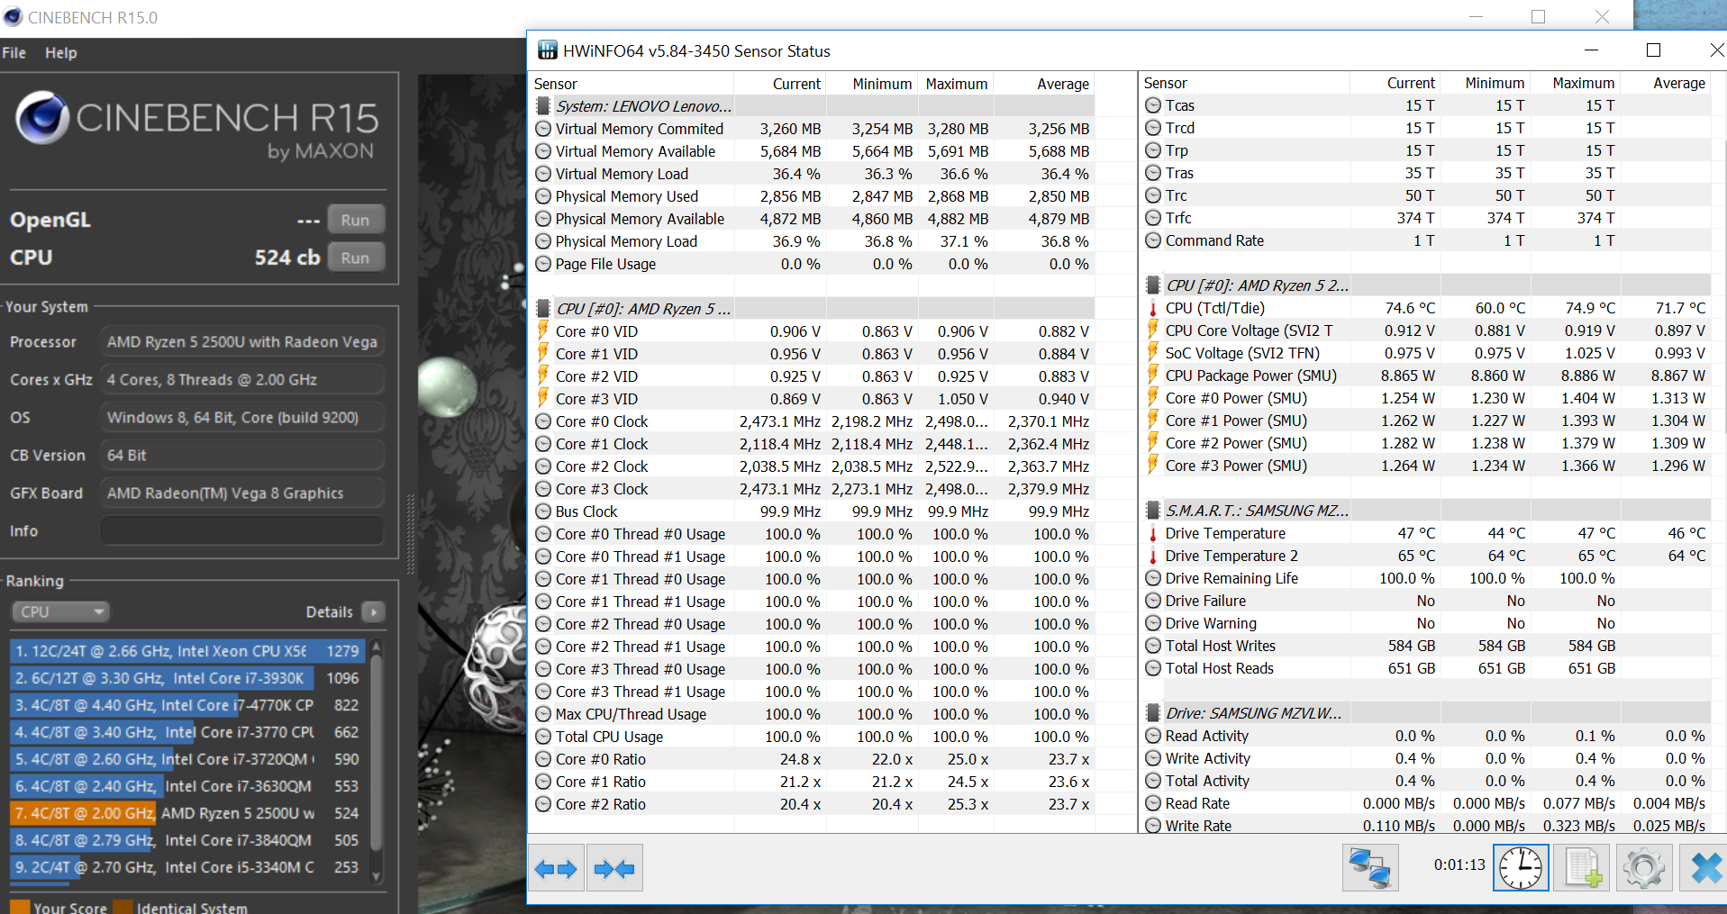Select the Physical Memory Used row
The width and height of the screenshot is (1727, 914).
pyautogui.click(x=813, y=196)
